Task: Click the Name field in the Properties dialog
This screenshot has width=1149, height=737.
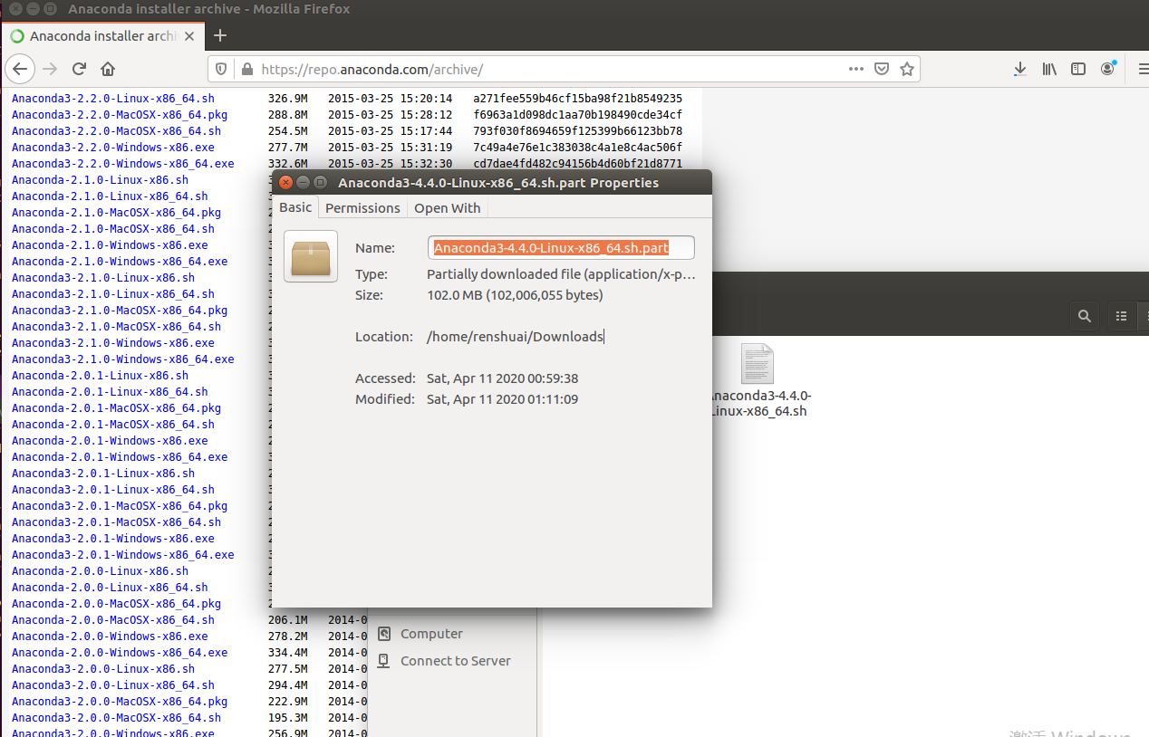Action: point(560,247)
